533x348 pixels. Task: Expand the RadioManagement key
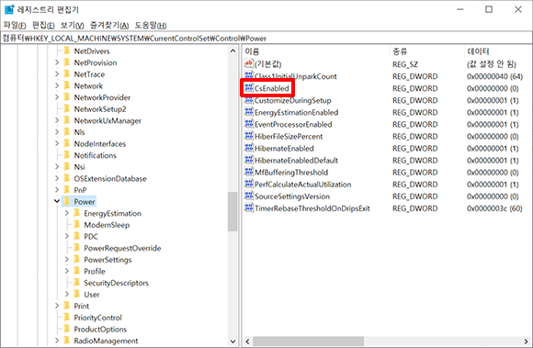(x=57, y=340)
